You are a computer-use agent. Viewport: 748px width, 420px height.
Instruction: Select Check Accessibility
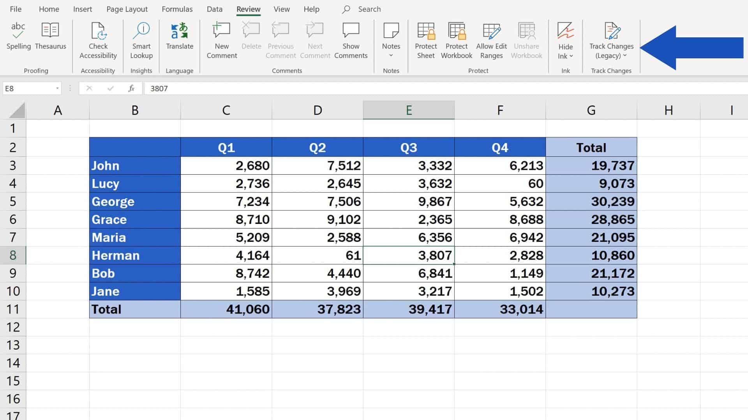pos(98,39)
